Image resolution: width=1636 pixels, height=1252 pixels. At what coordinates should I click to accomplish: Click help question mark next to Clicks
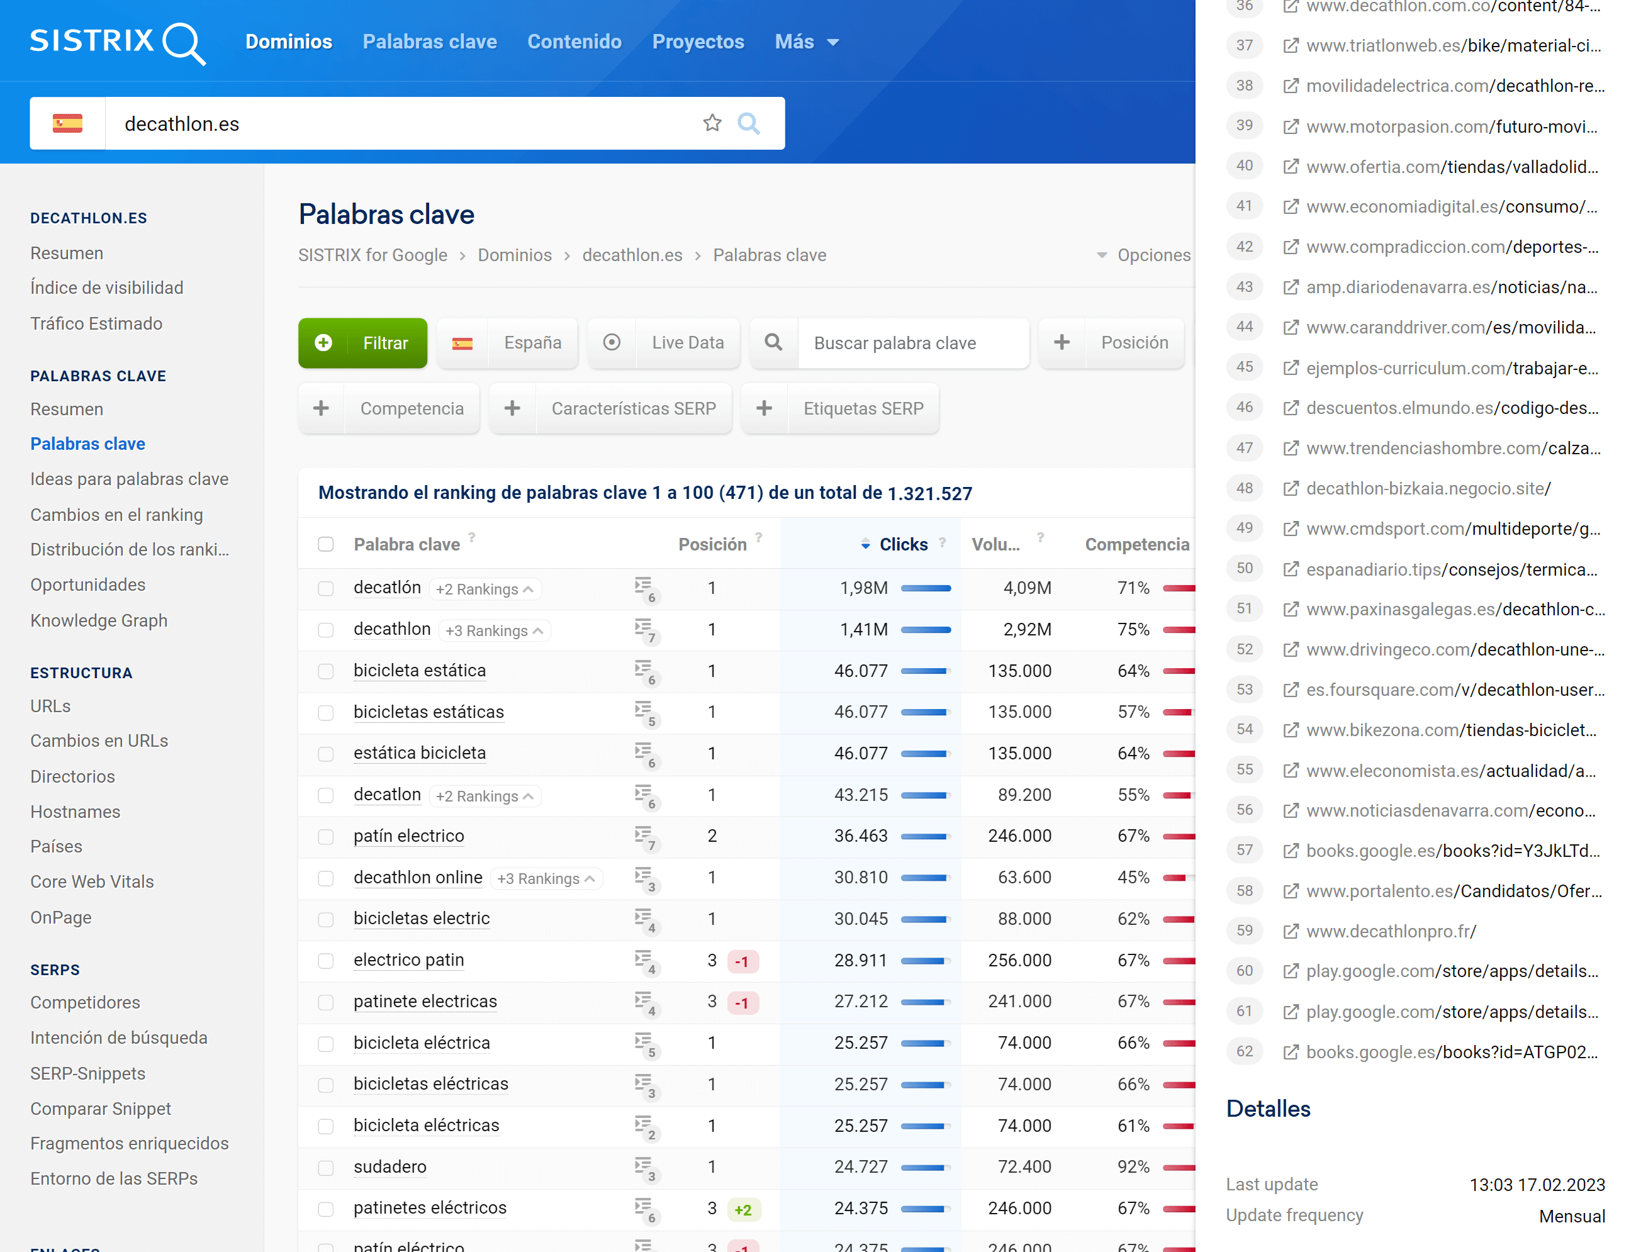pos(942,542)
